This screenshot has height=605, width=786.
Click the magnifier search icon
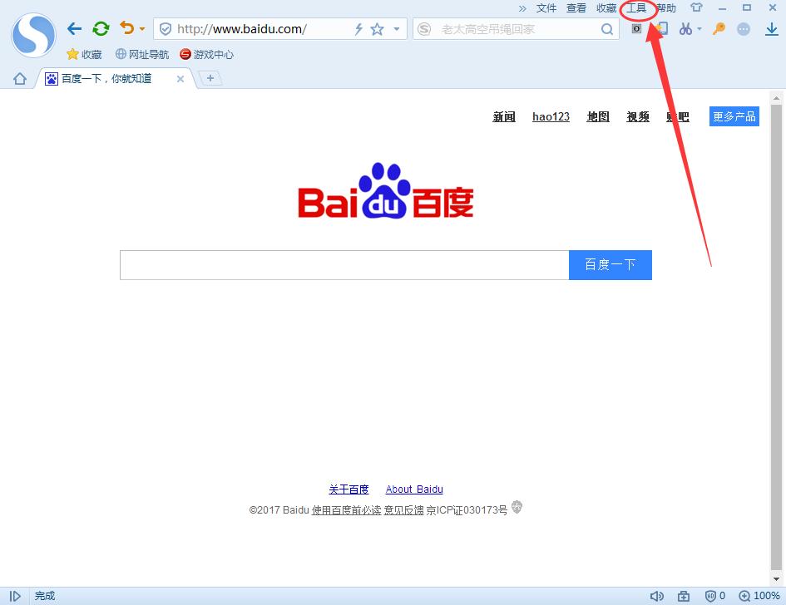(607, 29)
